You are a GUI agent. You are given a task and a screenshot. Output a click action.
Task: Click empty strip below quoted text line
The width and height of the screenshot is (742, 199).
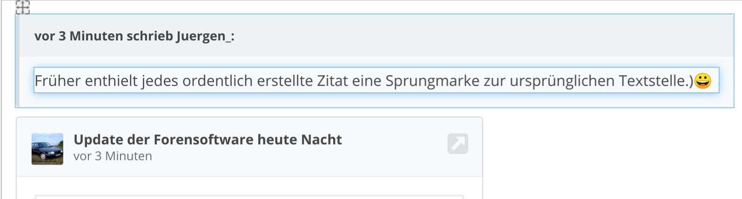[376, 100]
